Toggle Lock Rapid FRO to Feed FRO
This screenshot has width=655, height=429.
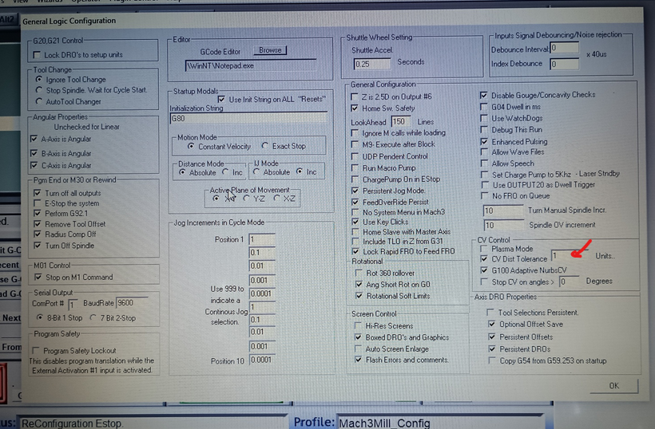pyautogui.click(x=355, y=251)
